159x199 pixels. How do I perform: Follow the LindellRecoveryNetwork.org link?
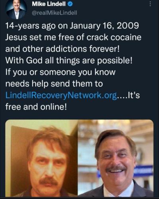tap(61, 95)
